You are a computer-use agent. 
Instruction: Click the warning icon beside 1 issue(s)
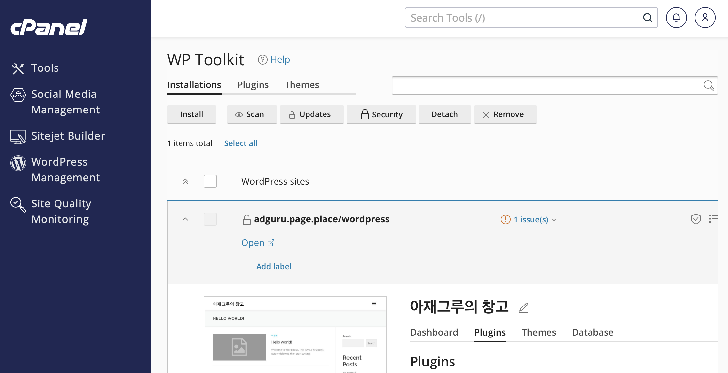pos(505,219)
